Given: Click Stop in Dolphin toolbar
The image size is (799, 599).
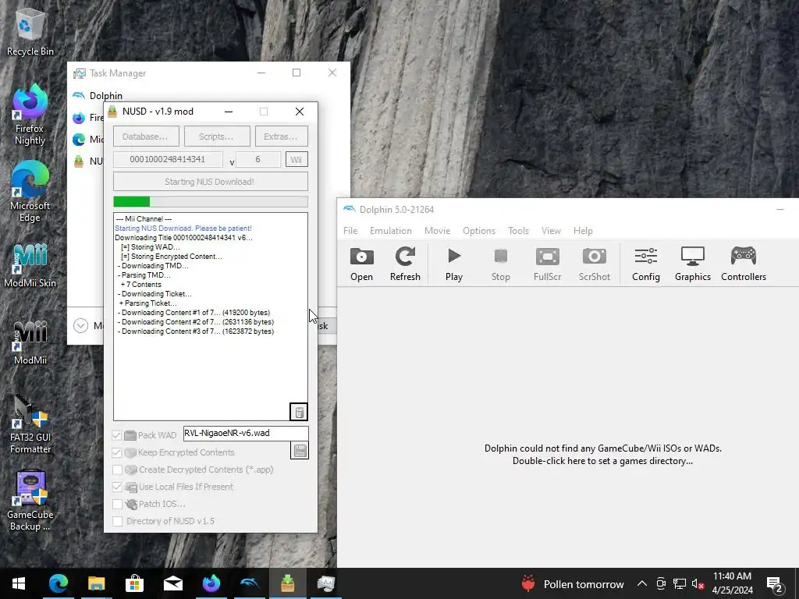Looking at the screenshot, I should [500, 264].
